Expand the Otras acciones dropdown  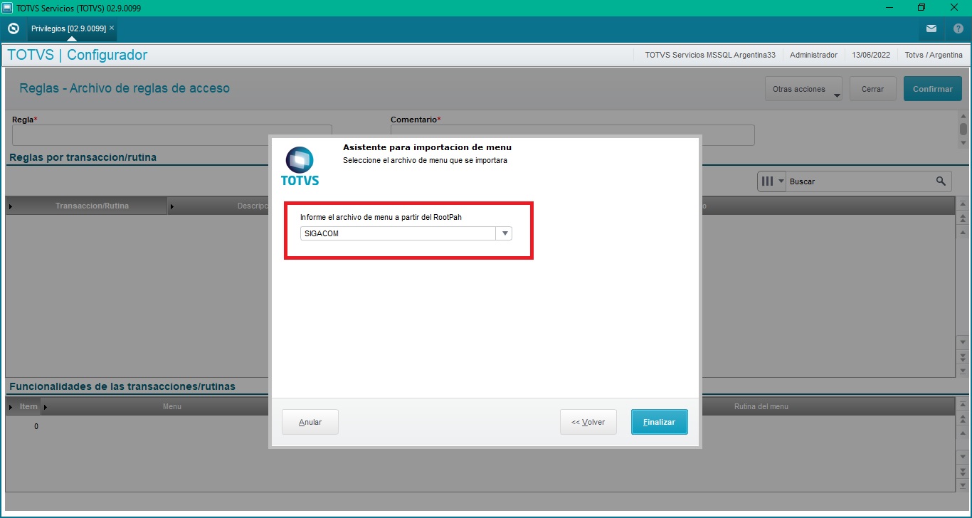pyautogui.click(x=803, y=89)
